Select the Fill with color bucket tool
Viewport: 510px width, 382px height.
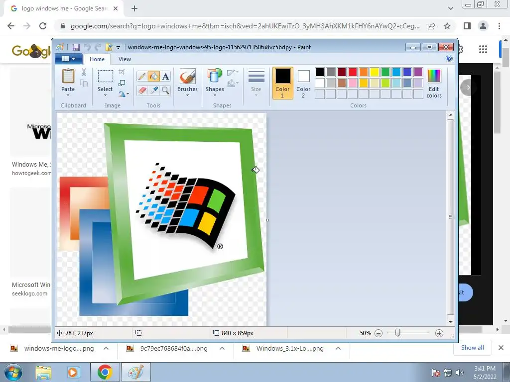click(x=154, y=77)
